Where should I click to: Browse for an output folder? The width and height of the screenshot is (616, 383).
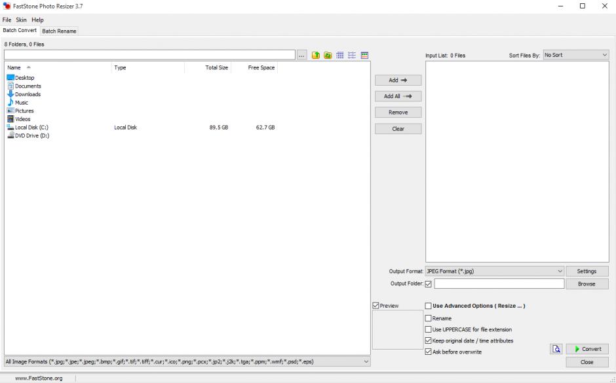pos(587,283)
